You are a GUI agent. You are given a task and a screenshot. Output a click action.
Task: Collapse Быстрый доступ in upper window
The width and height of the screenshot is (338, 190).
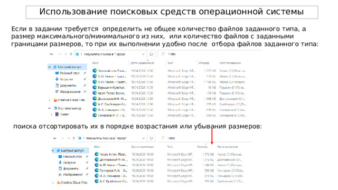pos(49,67)
